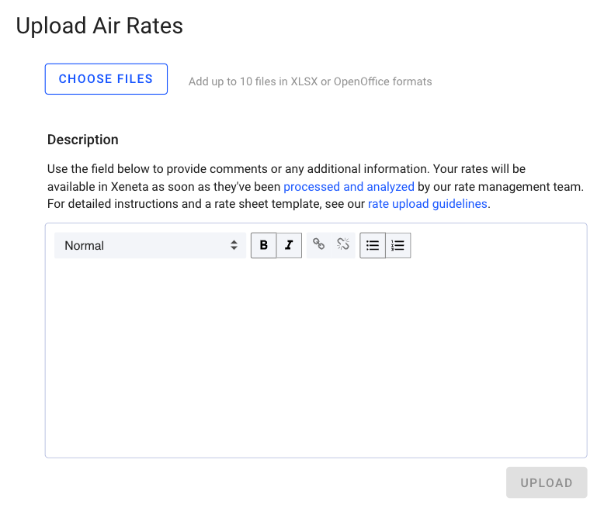Viewport: 604px width, 515px height.
Task: Focus the description comments text area
Action: pyautogui.click(x=316, y=358)
